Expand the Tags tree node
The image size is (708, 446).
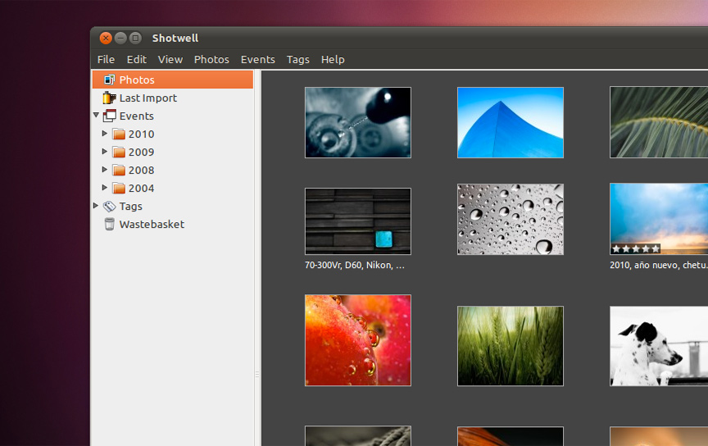(x=96, y=206)
